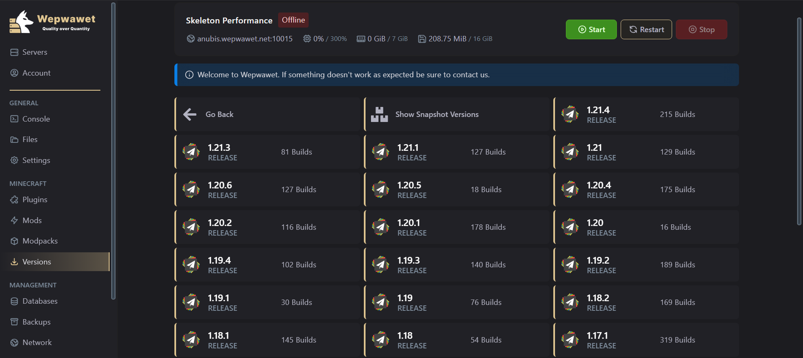
Task: Start the server
Action: 591,30
